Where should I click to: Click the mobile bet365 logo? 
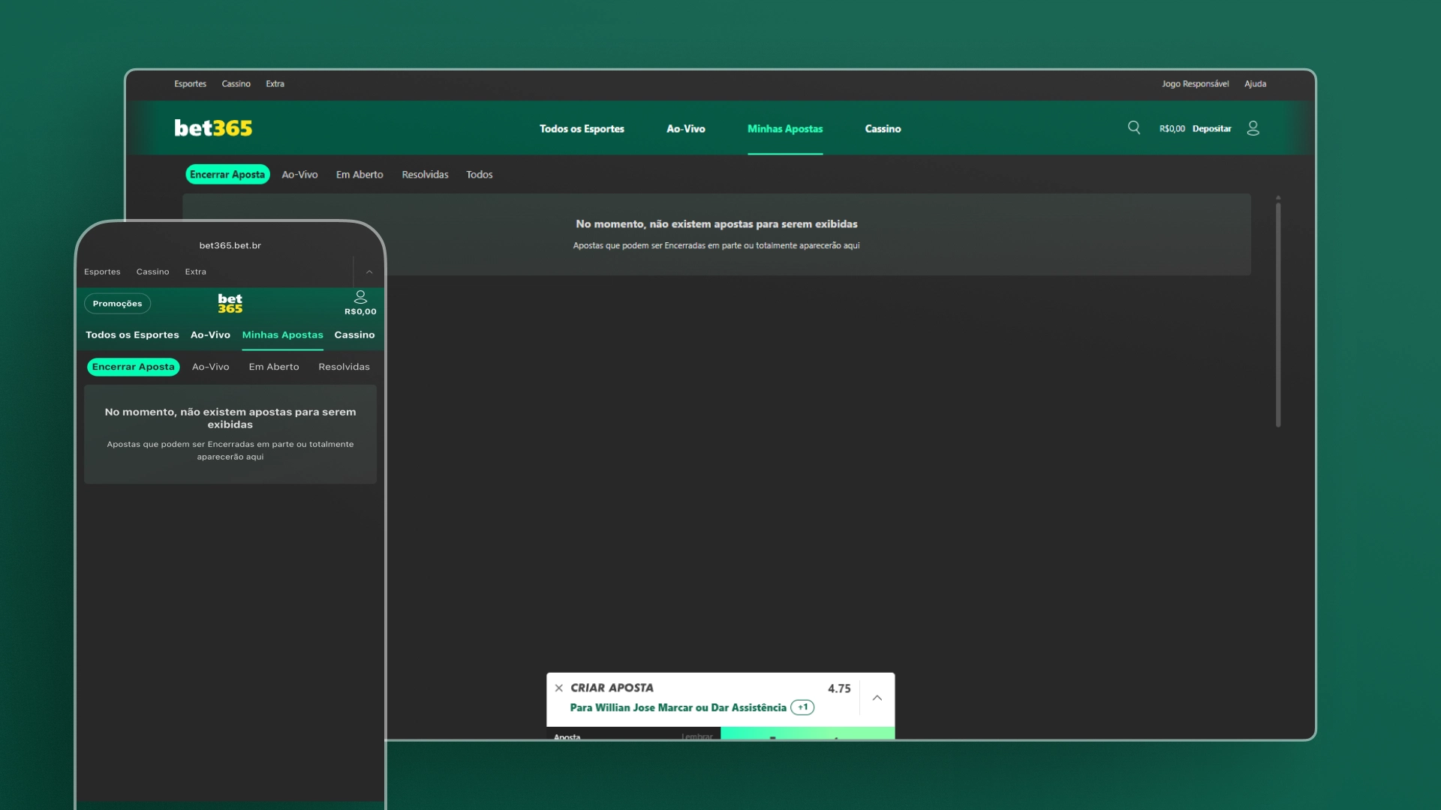tap(230, 304)
